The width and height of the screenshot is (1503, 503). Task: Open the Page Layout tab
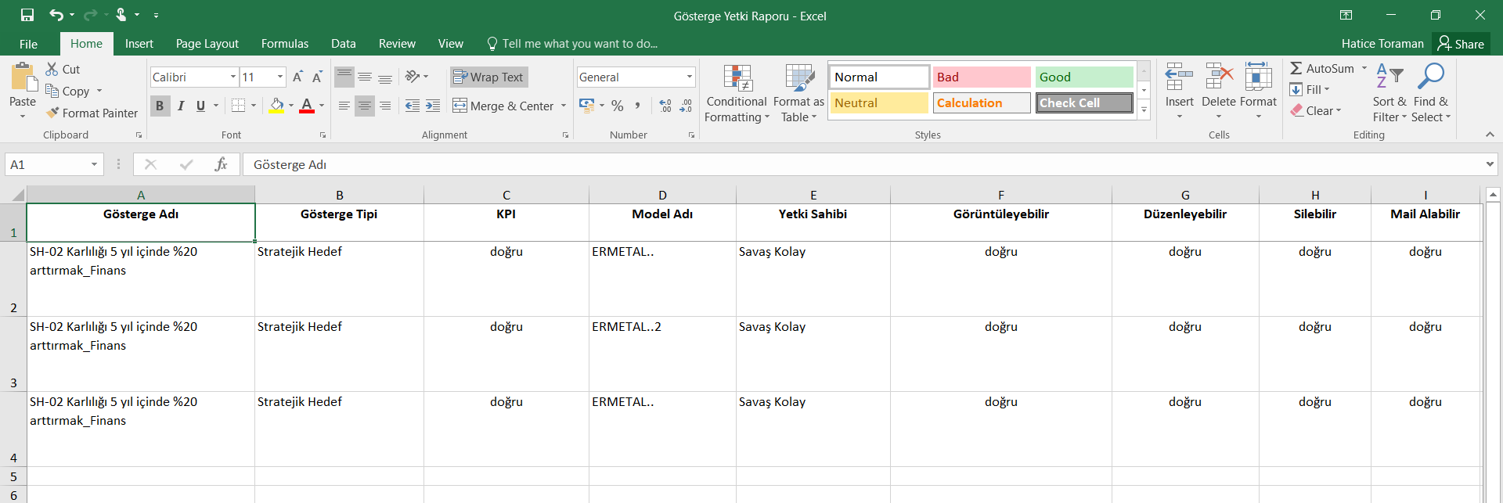click(207, 44)
